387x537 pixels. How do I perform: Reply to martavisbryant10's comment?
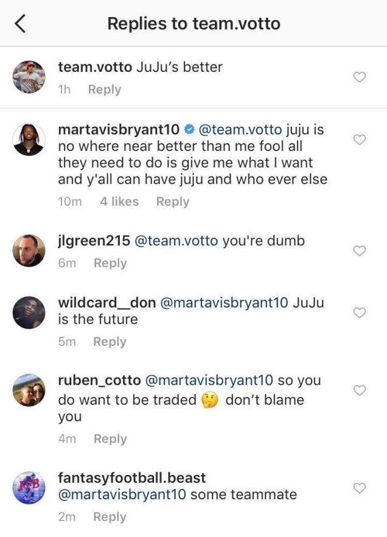[x=173, y=202]
